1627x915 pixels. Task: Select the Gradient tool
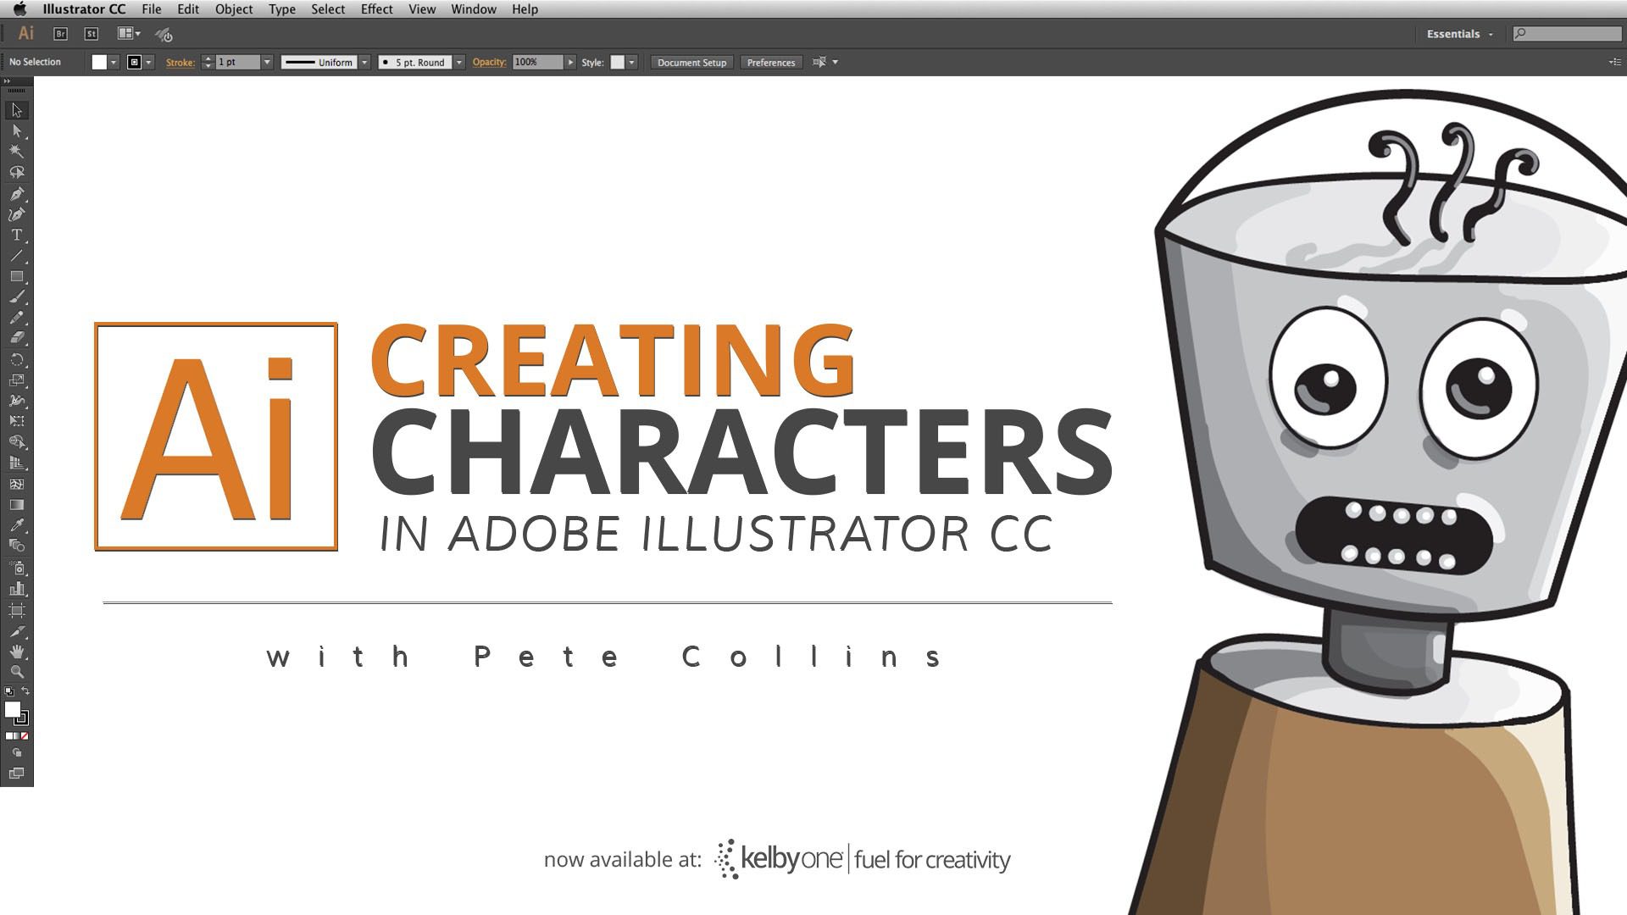click(16, 504)
